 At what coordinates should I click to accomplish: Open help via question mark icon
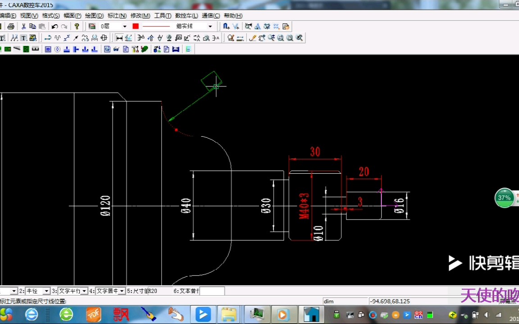click(77, 26)
